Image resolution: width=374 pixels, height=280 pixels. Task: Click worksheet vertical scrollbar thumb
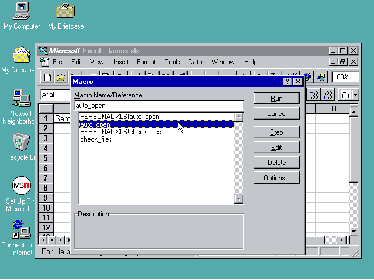pyautogui.click(x=354, y=149)
